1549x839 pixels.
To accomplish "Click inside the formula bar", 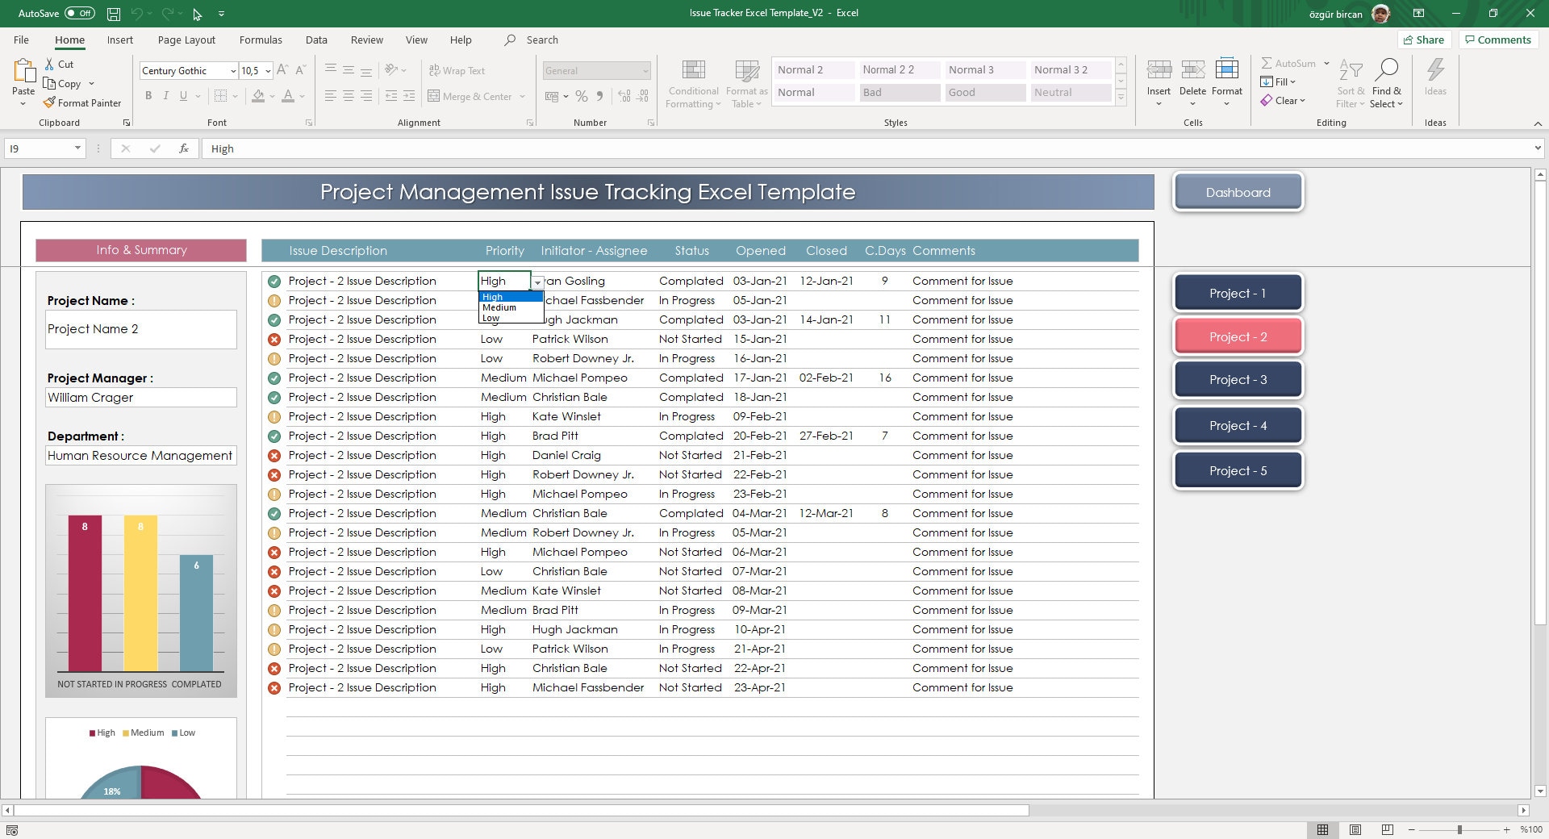I will point(484,148).
